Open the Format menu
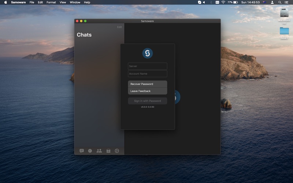 (51, 2)
